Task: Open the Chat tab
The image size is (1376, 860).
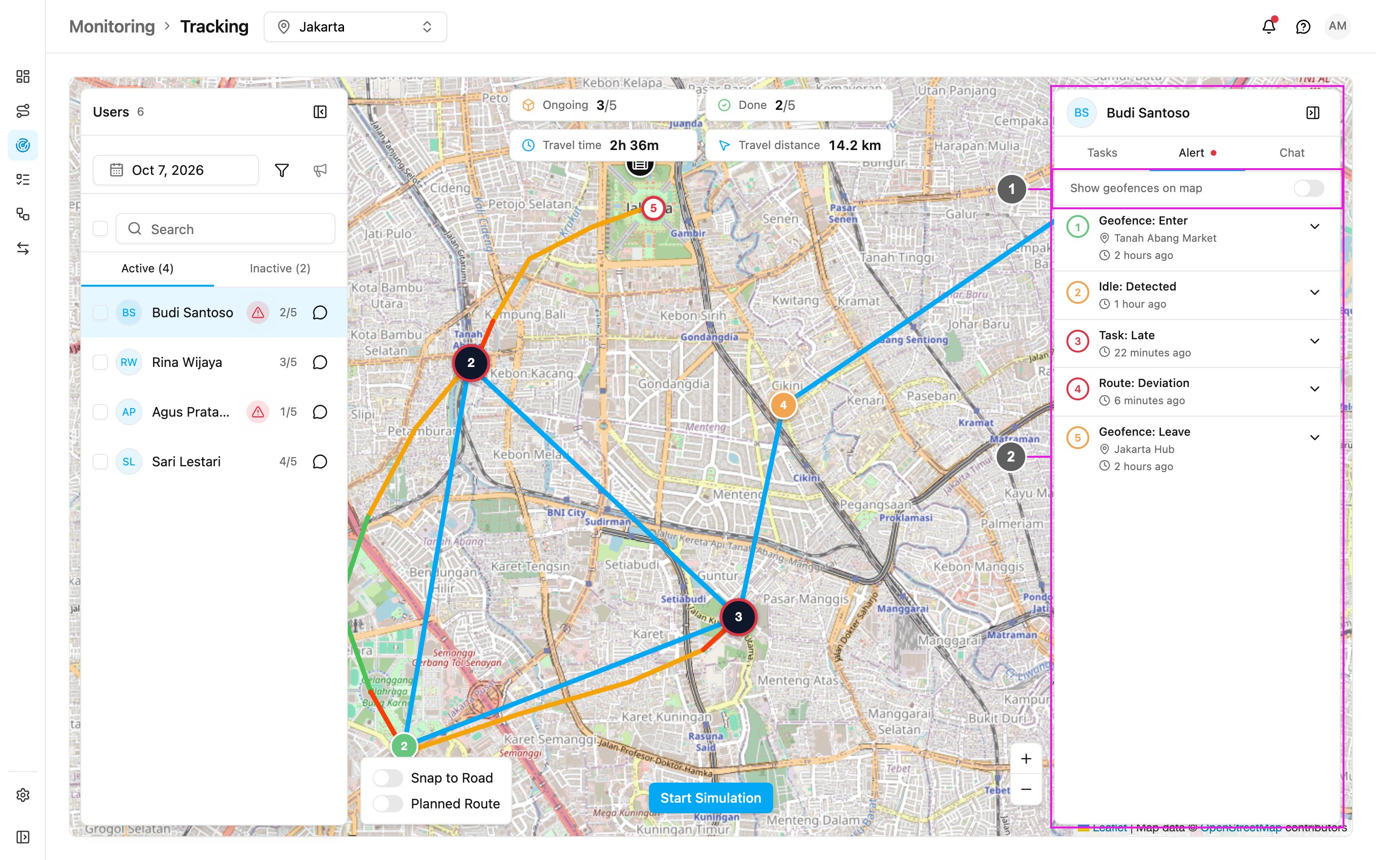Action: point(1292,152)
